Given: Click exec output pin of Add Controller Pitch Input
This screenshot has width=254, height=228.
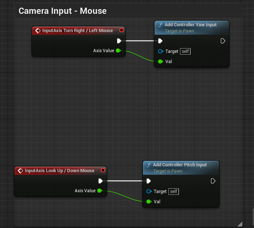Looking at the screenshot, I should tap(213, 181).
